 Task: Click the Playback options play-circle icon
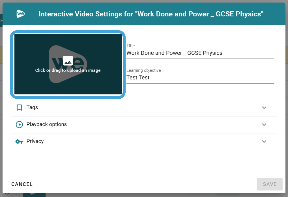pos(19,125)
